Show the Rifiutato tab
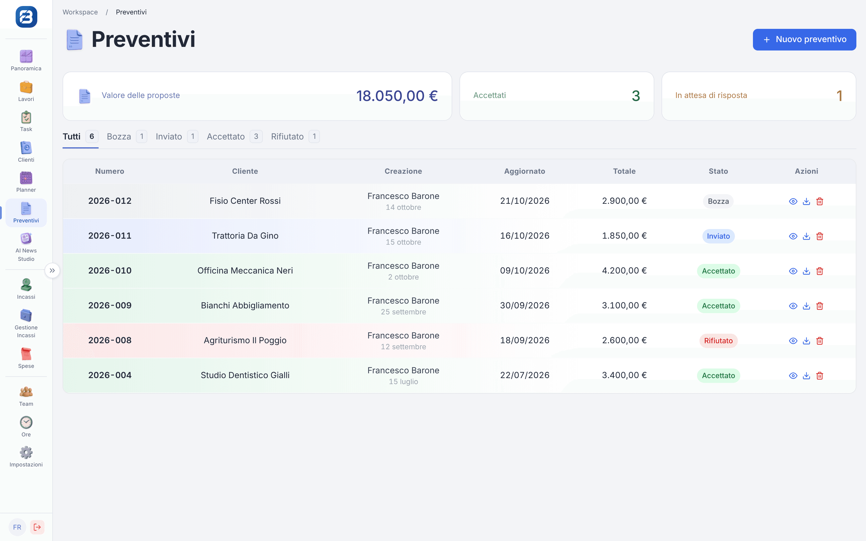Screen dimensions: 866x541 point(295,137)
